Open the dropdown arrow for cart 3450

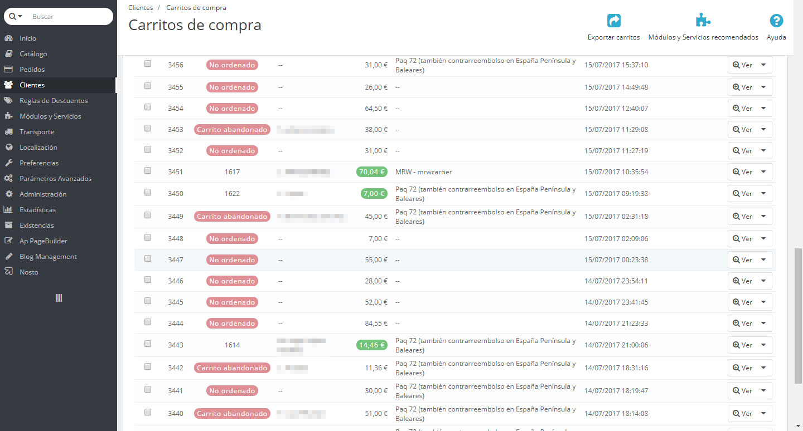click(763, 194)
